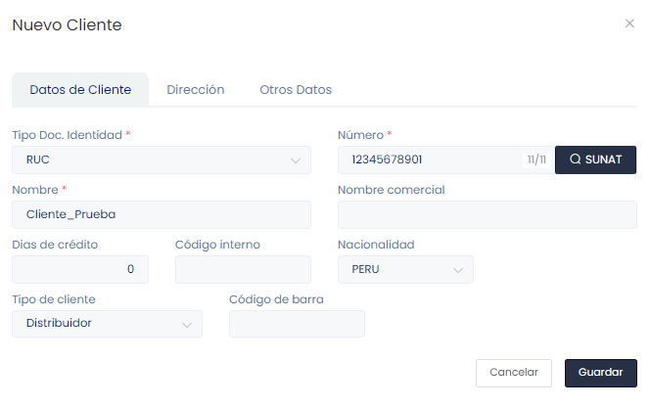Close the Nuevo Cliente dialog
Viewport: 650px width, 408px height.
click(x=629, y=23)
